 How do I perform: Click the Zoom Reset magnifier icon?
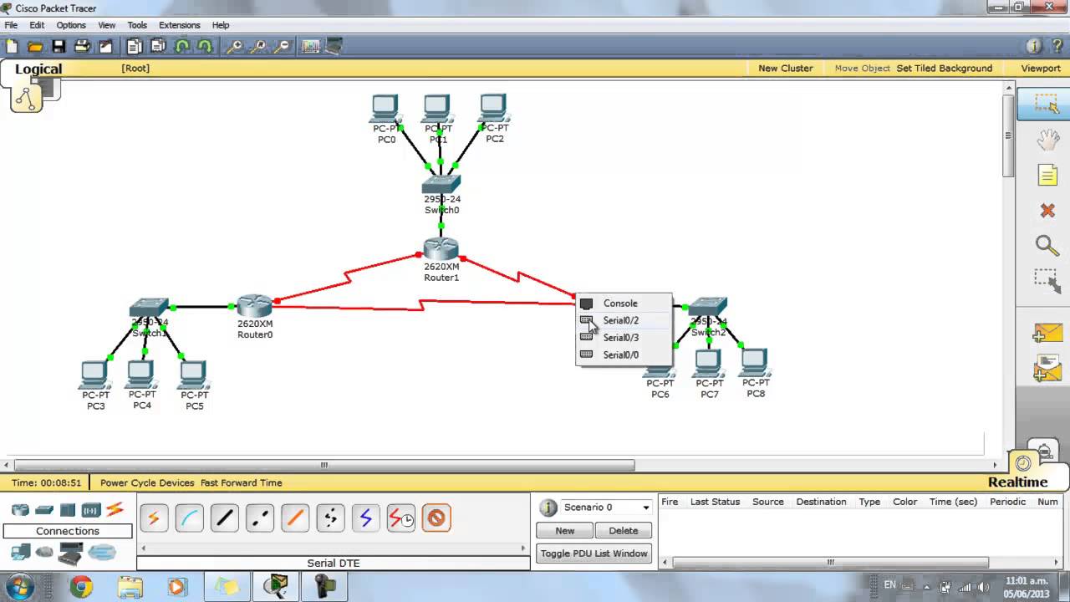(x=258, y=46)
